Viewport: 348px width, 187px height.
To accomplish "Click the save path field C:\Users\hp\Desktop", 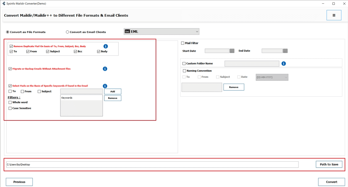I will click(x=152, y=165).
